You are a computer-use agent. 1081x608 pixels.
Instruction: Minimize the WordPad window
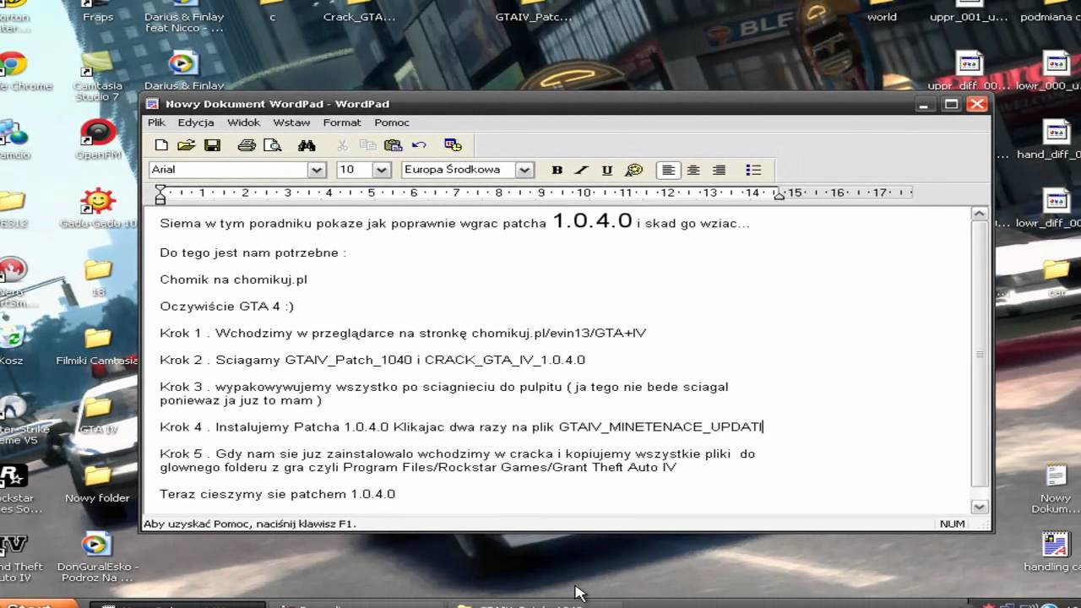(926, 104)
